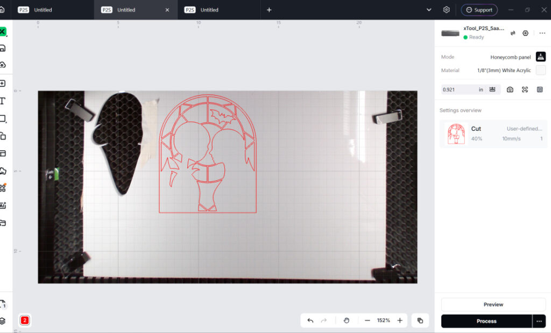
Task: Expand Process options with three dots
Action: click(539, 321)
